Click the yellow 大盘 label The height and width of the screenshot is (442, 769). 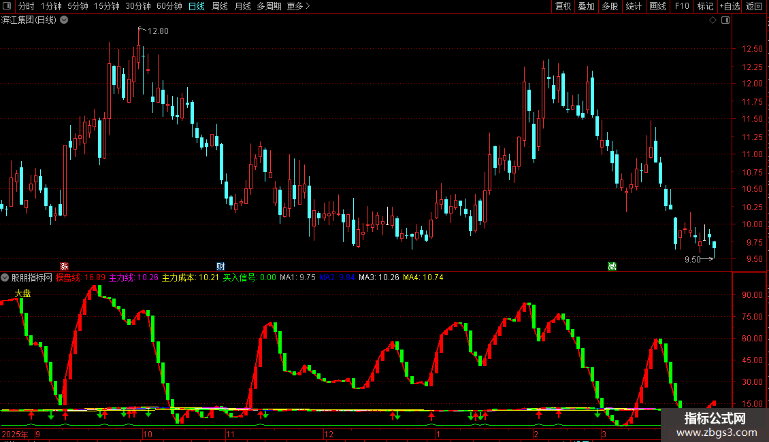pyautogui.click(x=22, y=294)
